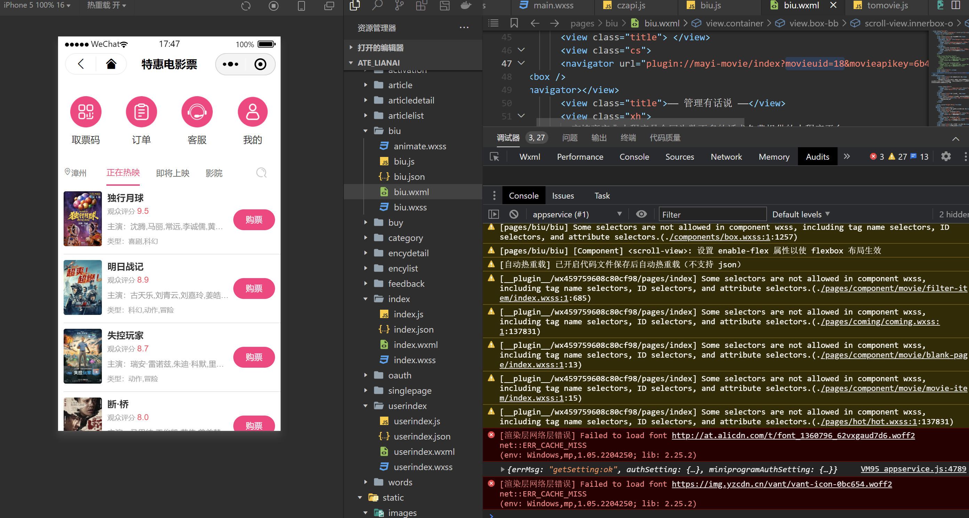Open the source control branch icon

click(399, 6)
